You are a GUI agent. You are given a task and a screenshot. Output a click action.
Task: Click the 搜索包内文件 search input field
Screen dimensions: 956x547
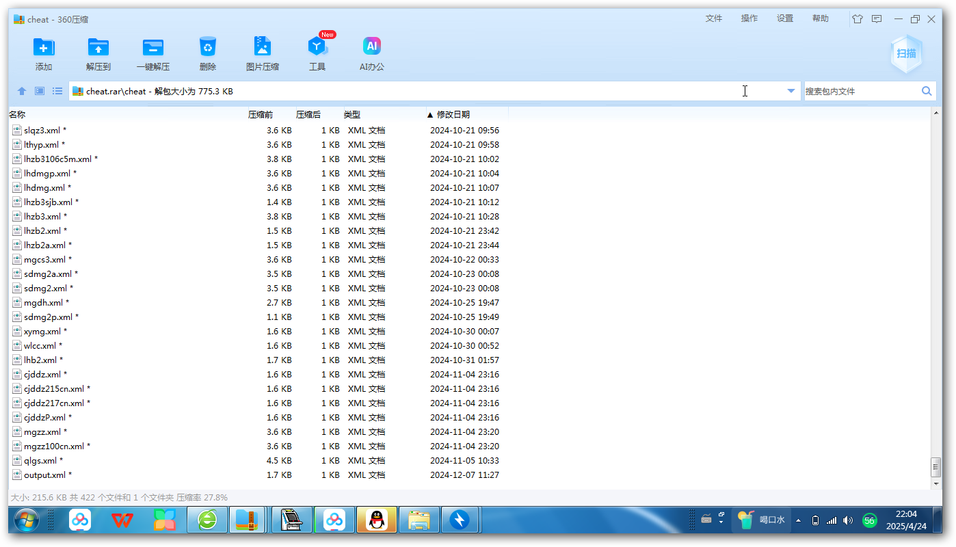pyautogui.click(x=861, y=91)
